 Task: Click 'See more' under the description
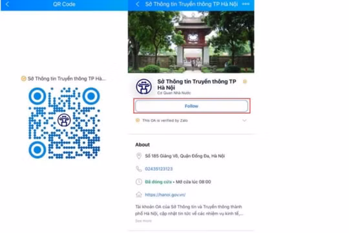point(143,221)
